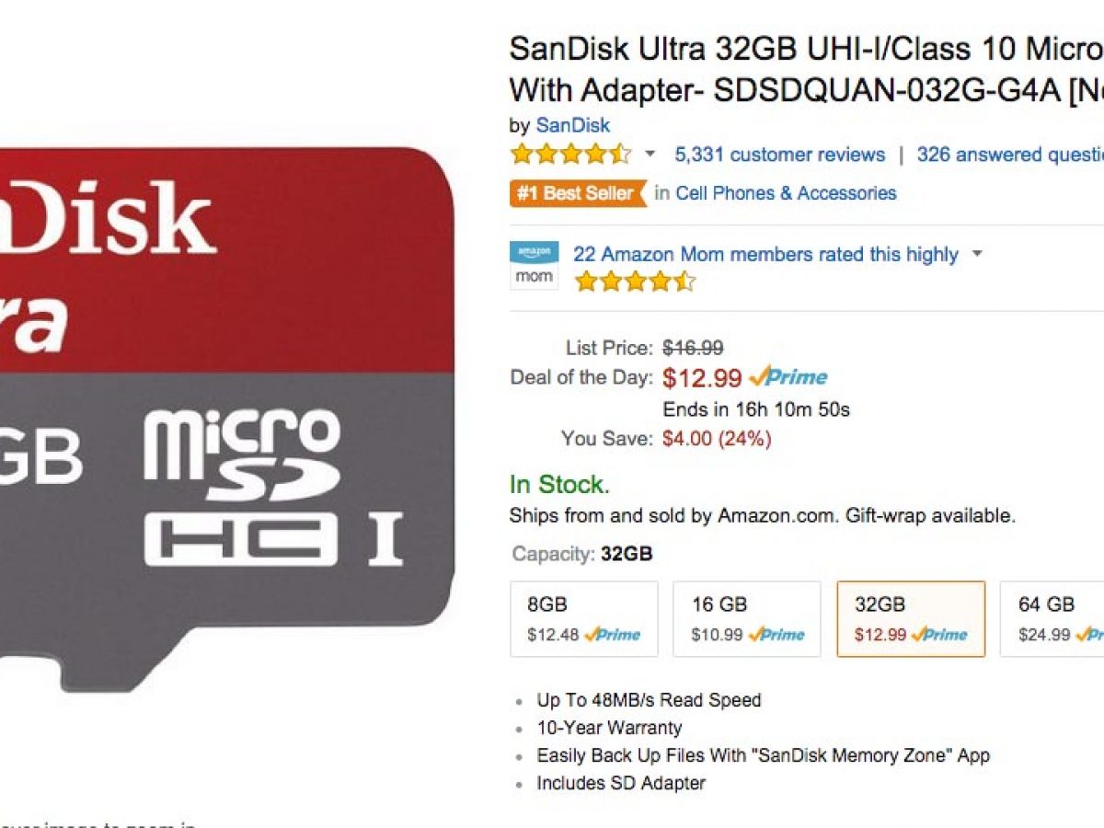Click the Prime logo beside deal price

click(788, 377)
